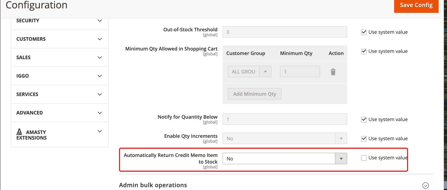Expand the Advanced section chevron
Image resolution: width=447 pixels, height=190 pixels.
pyautogui.click(x=100, y=113)
